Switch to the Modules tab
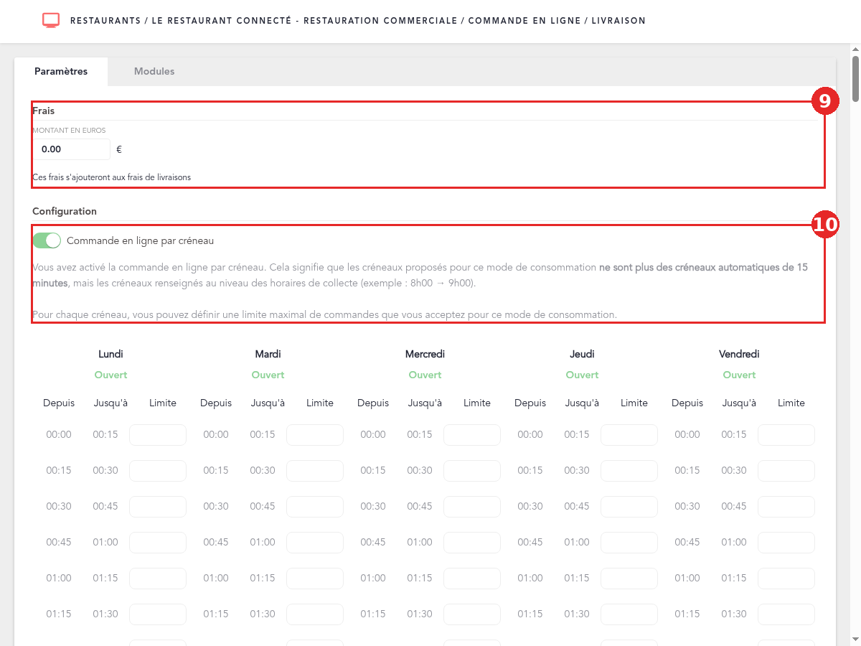Image resolution: width=861 pixels, height=646 pixels. (x=154, y=72)
